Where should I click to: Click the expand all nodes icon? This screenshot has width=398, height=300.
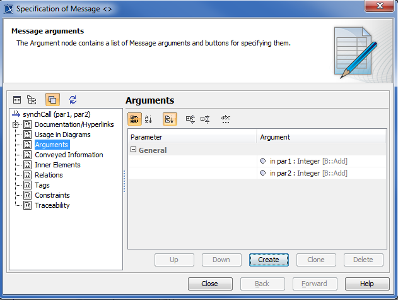pos(190,119)
